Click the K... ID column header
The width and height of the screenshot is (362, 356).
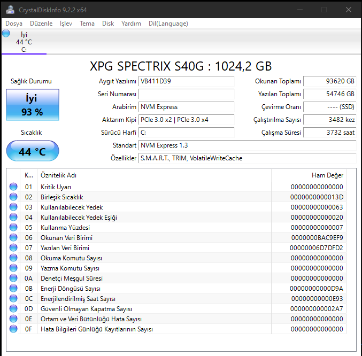point(29,175)
